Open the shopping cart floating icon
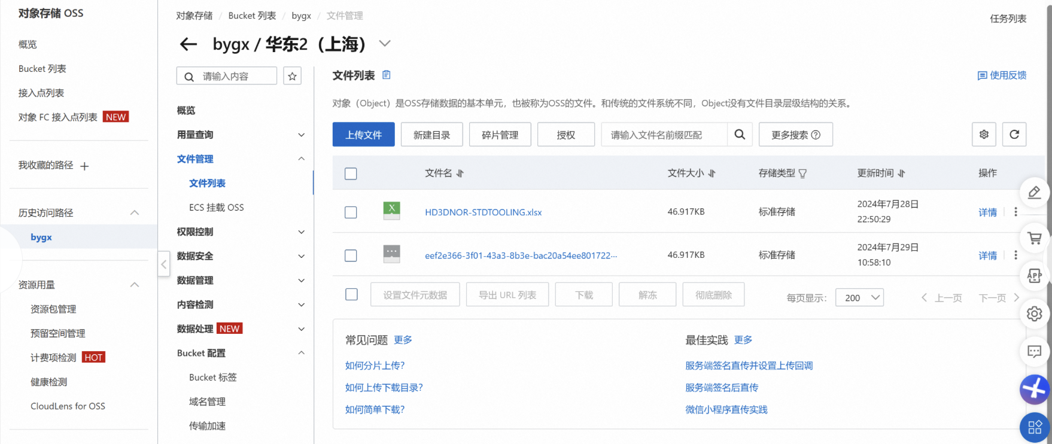 pos(1034,238)
